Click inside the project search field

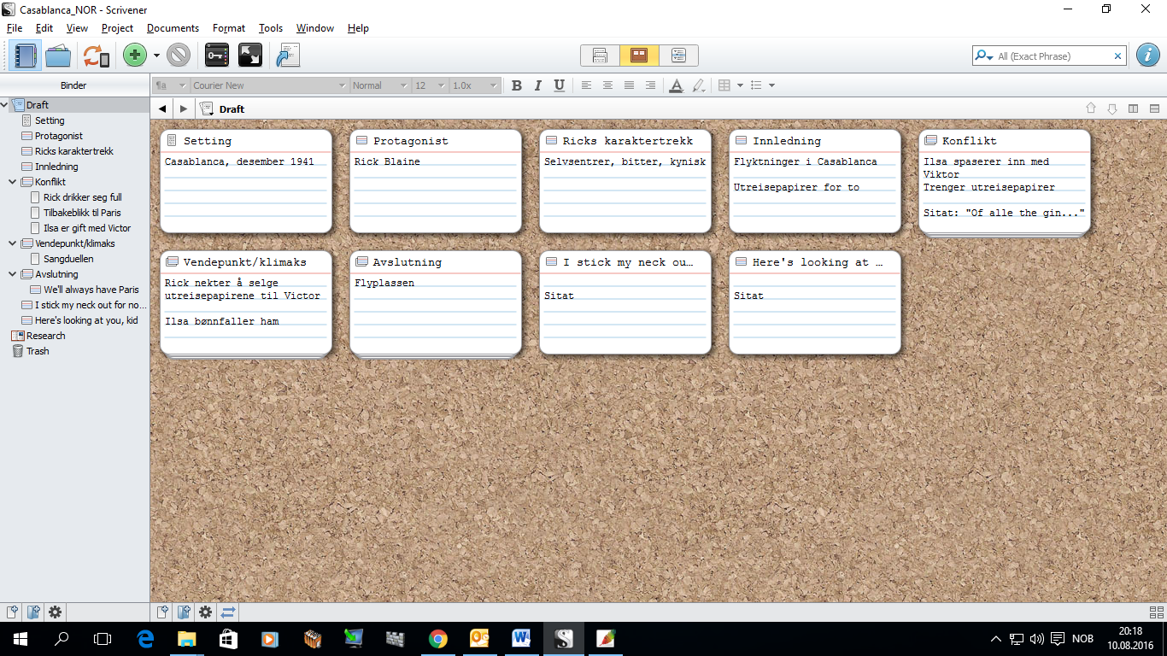1051,56
